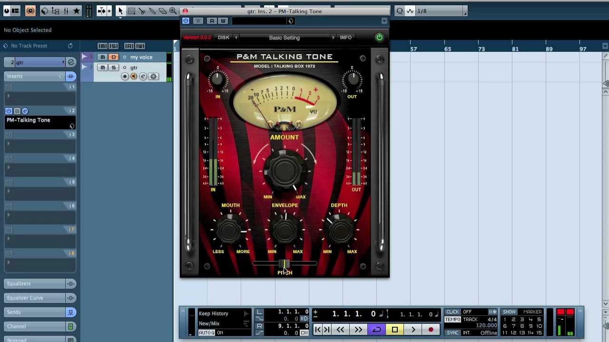Solo the gtr track
Viewport: 609px width, 342px height.
pyautogui.click(x=113, y=67)
